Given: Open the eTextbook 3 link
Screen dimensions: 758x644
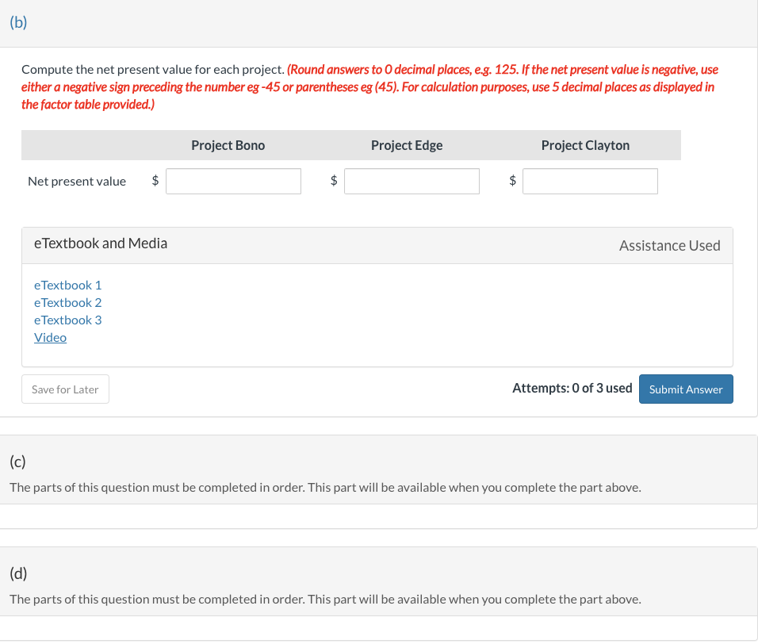Looking at the screenshot, I should coord(68,320).
